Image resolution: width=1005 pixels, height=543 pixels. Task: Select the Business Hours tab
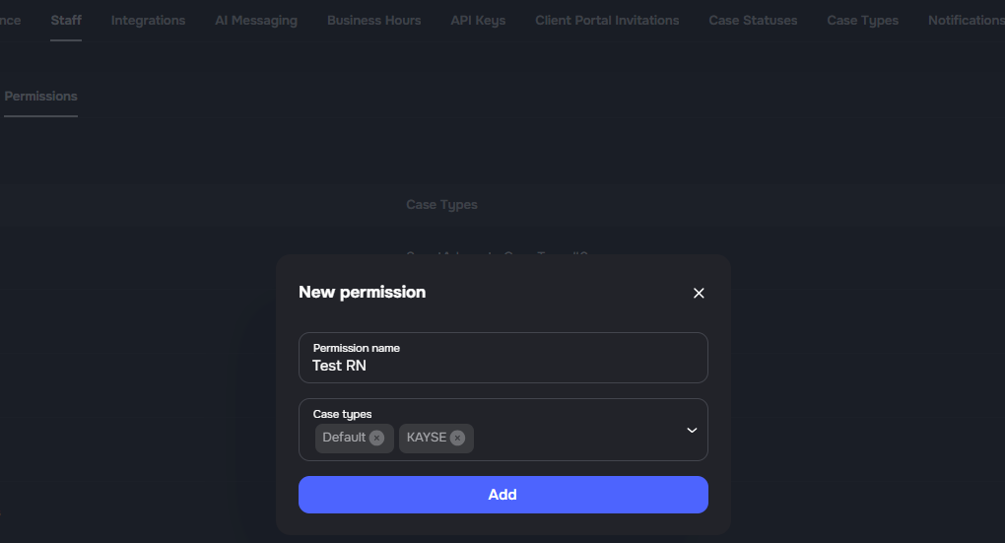click(x=373, y=21)
